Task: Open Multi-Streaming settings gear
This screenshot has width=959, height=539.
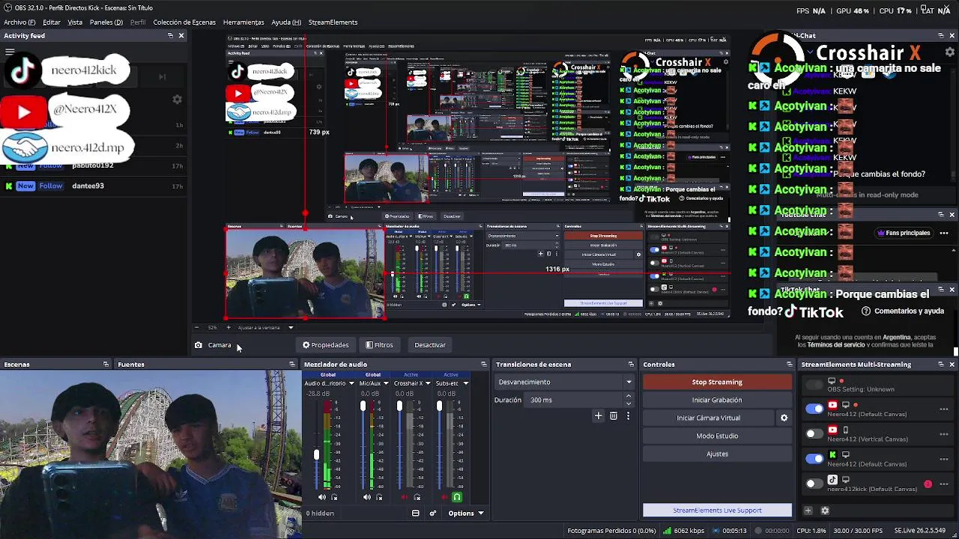Action: (825, 511)
